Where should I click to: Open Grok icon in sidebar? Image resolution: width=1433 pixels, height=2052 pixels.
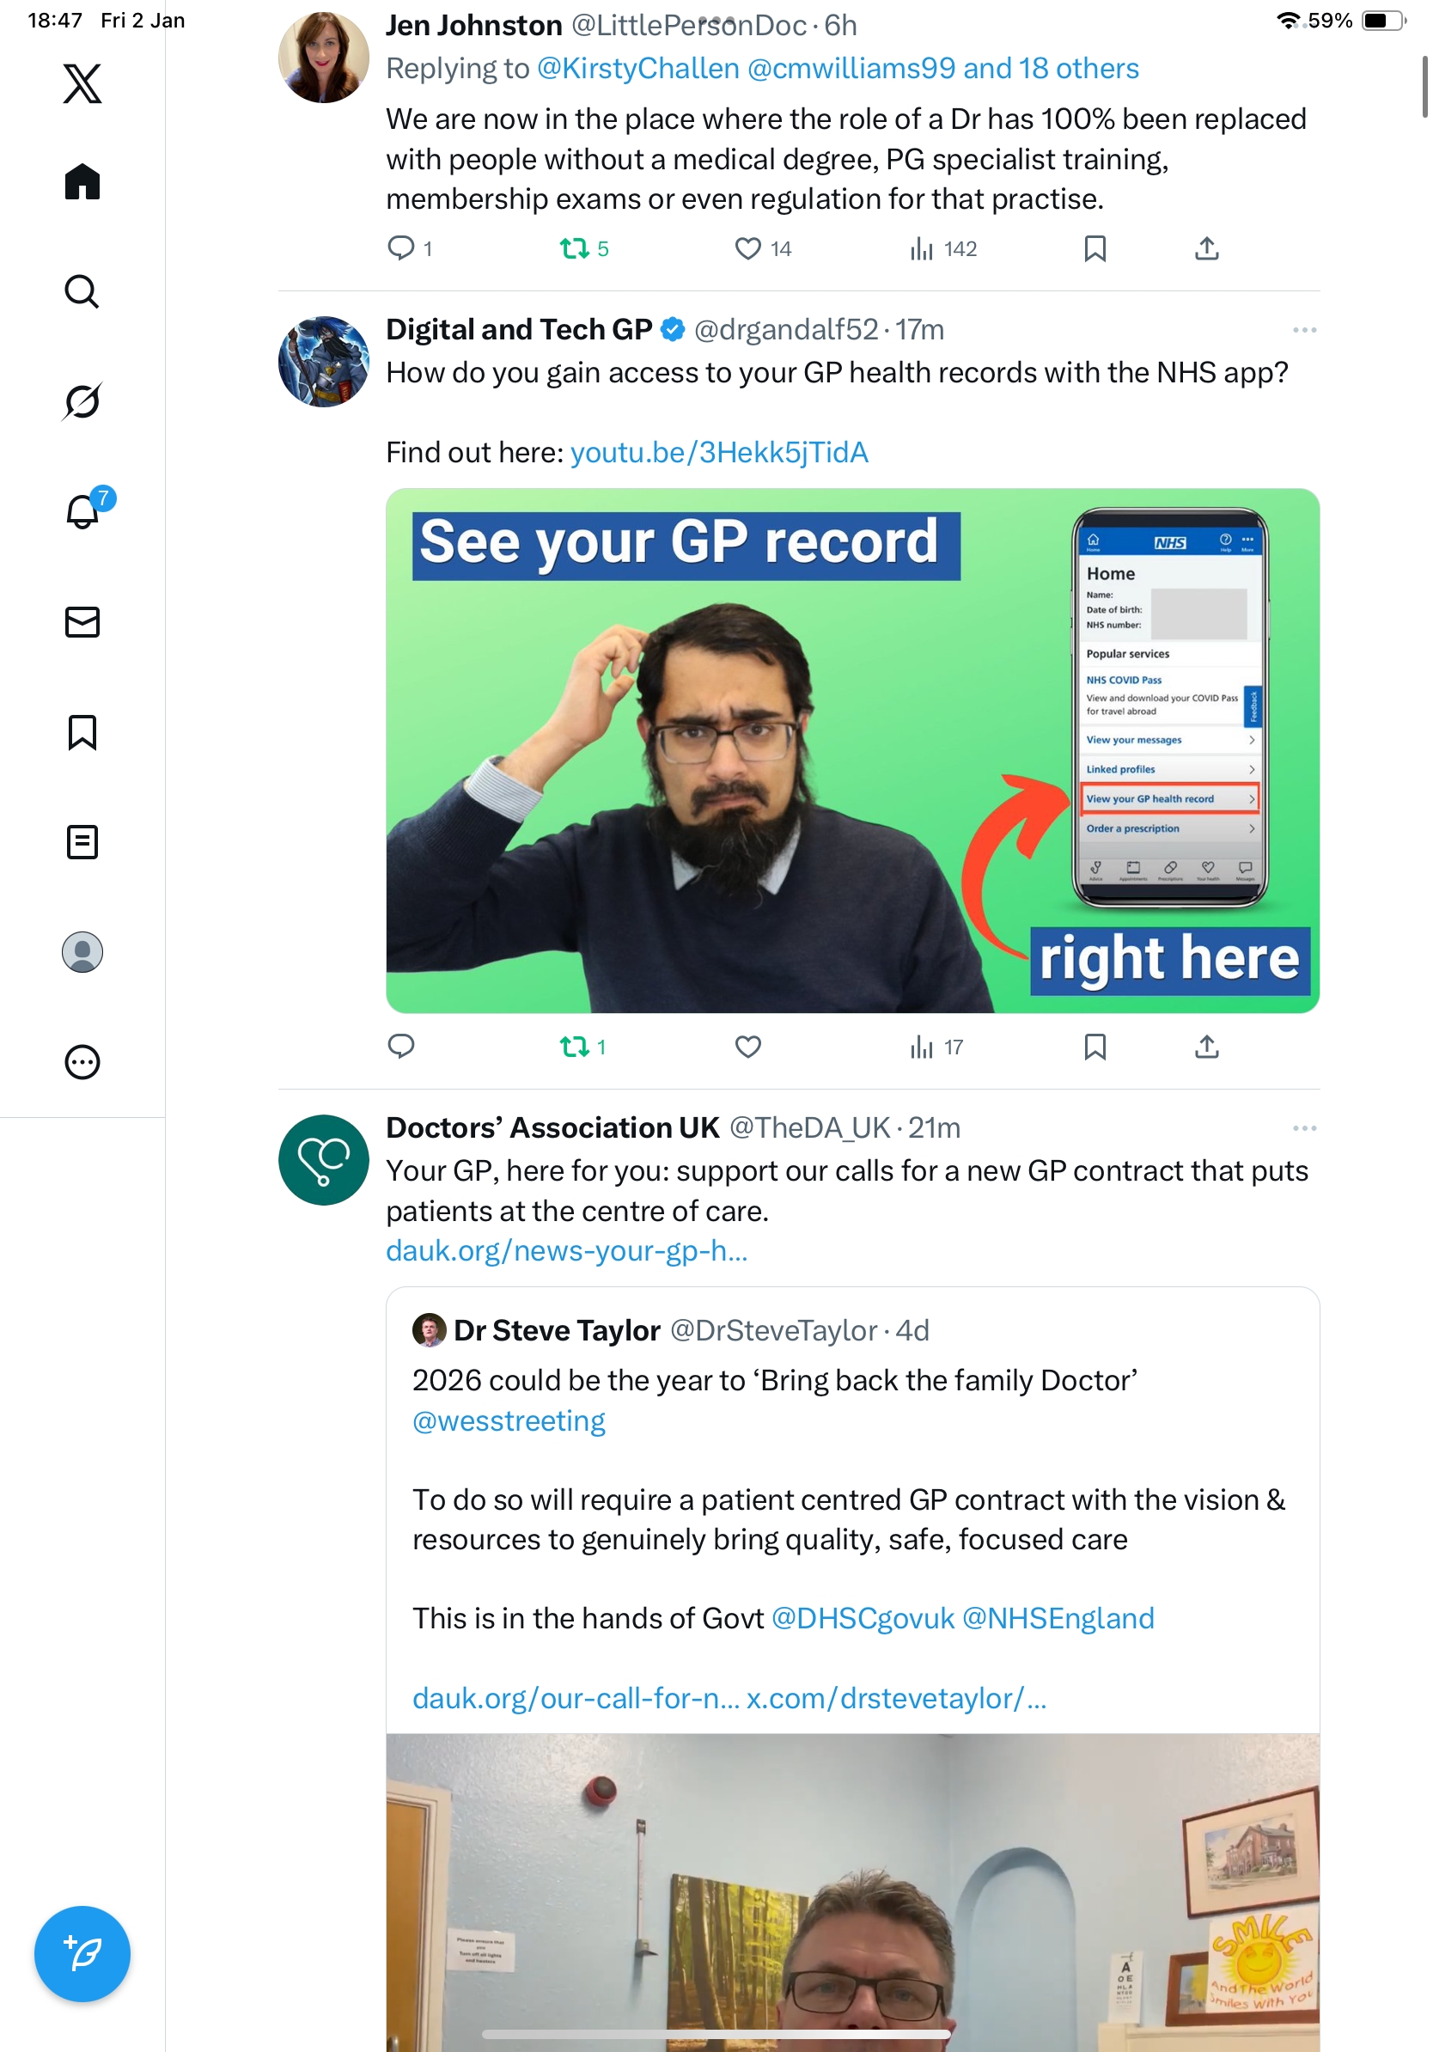point(82,401)
